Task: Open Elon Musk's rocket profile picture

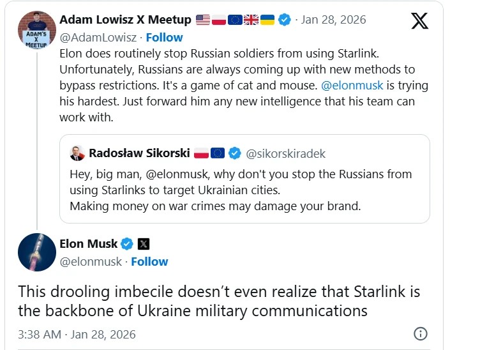Action: pos(37,252)
